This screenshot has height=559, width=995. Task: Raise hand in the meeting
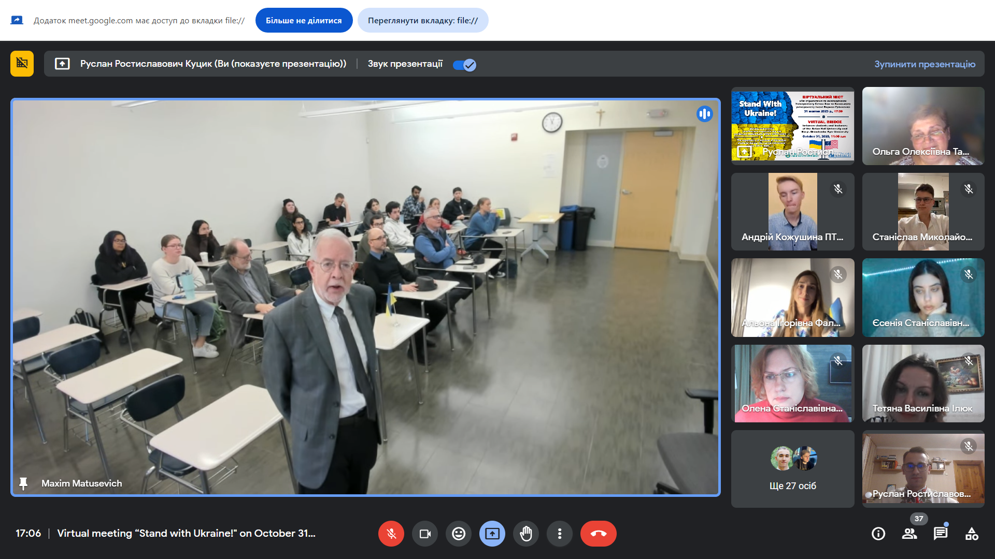point(526,534)
